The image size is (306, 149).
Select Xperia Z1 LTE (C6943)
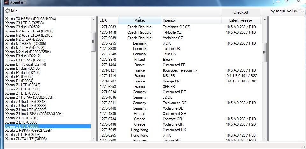pyautogui.click(x=47, y=85)
